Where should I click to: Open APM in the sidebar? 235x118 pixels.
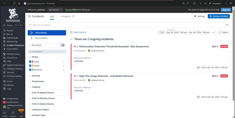click(x=9, y=61)
